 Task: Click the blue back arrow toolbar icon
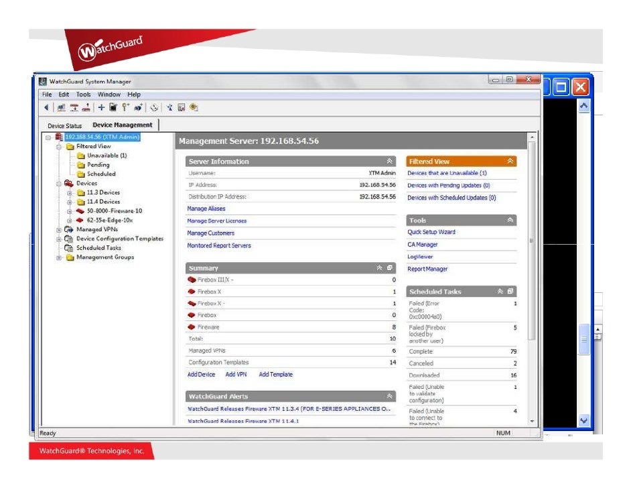[x=46, y=107]
